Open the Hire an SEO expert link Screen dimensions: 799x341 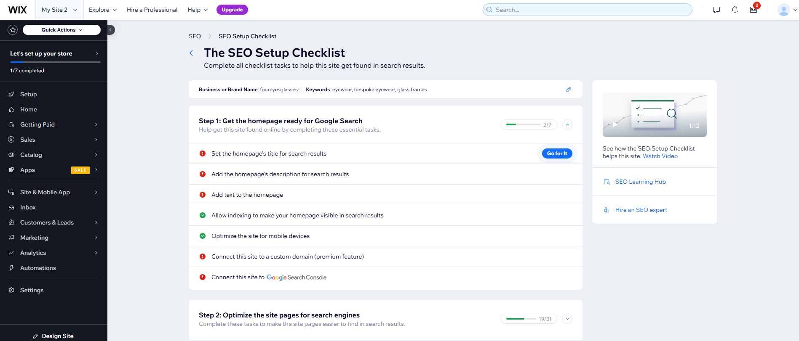click(x=641, y=210)
